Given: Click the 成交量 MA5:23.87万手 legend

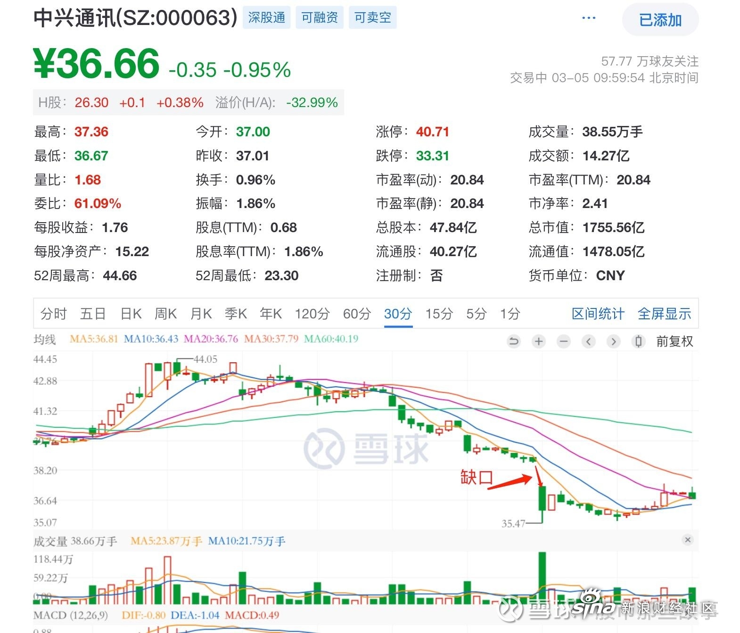Looking at the screenshot, I should [x=166, y=541].
